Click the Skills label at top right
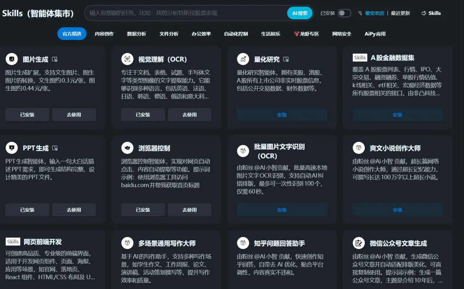Screen dimensions: 464x289 434,13
